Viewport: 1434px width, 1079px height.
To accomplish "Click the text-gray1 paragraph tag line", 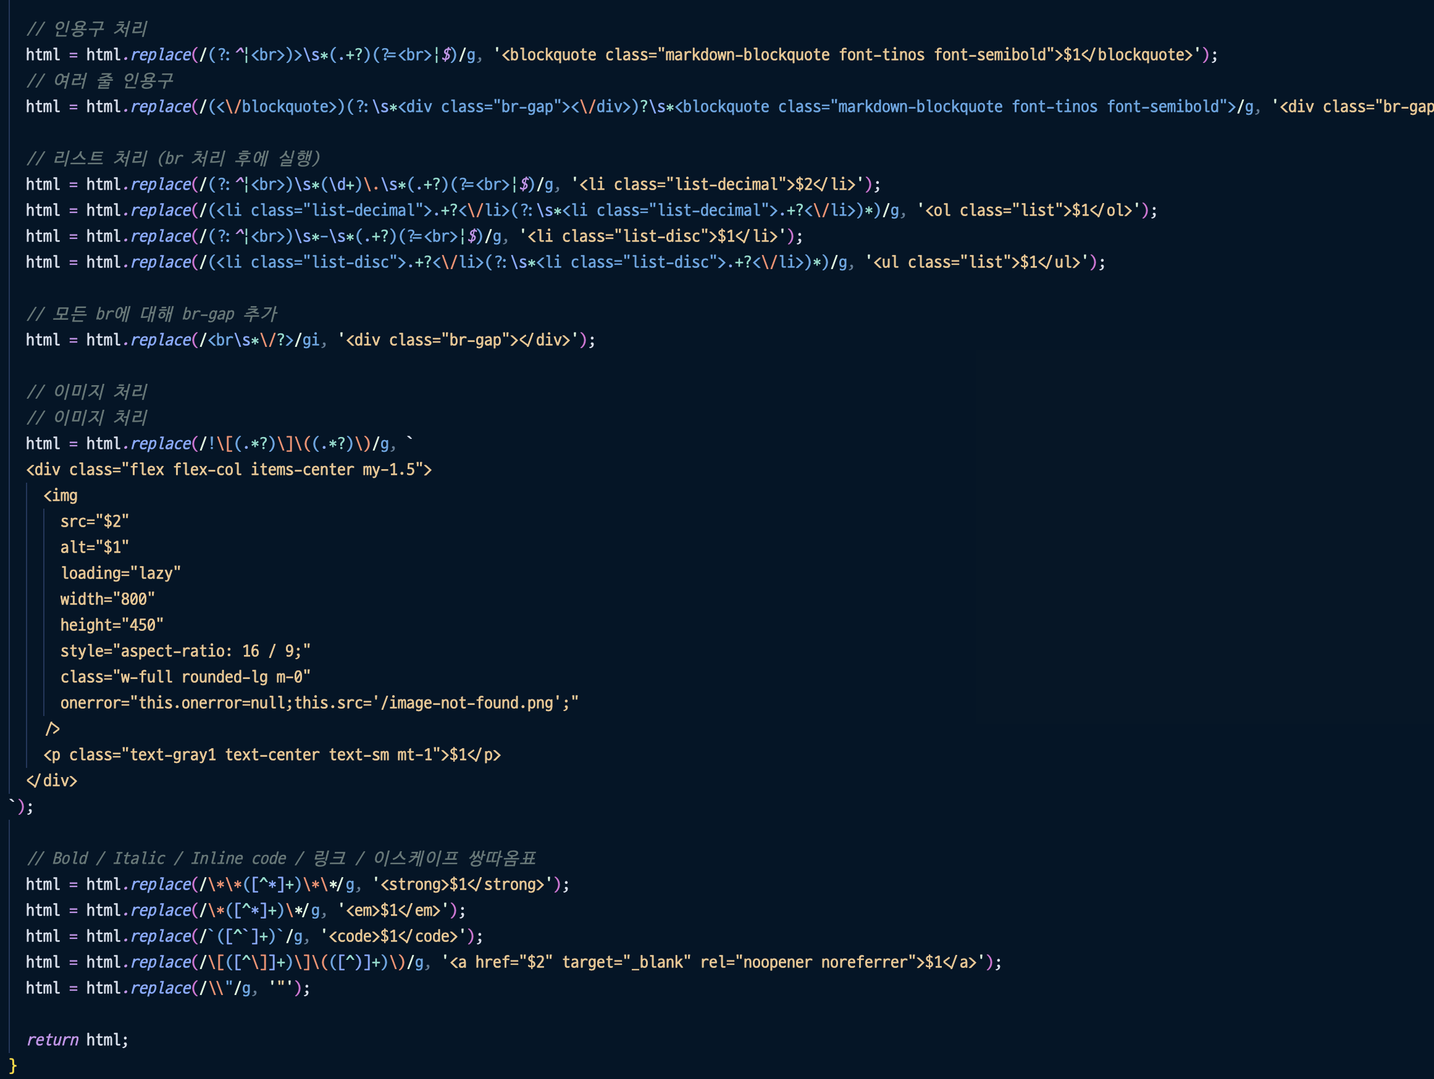I will (272, 755).
